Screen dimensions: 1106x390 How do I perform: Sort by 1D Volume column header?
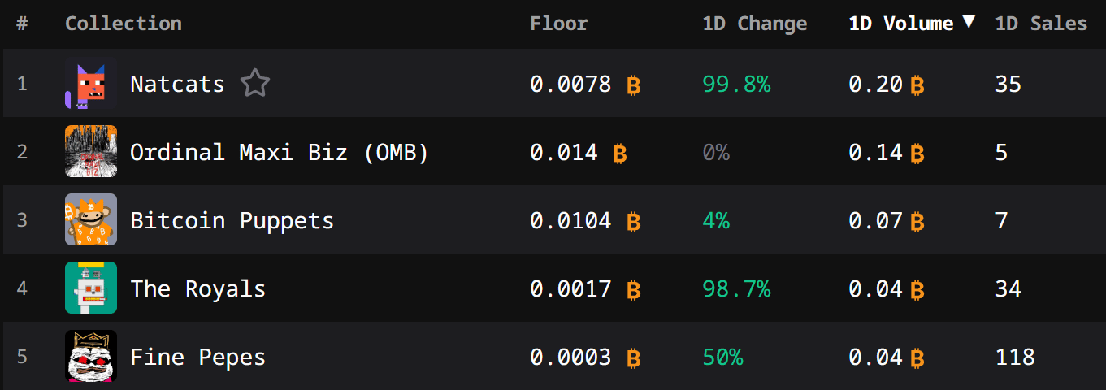click(901, 24)
